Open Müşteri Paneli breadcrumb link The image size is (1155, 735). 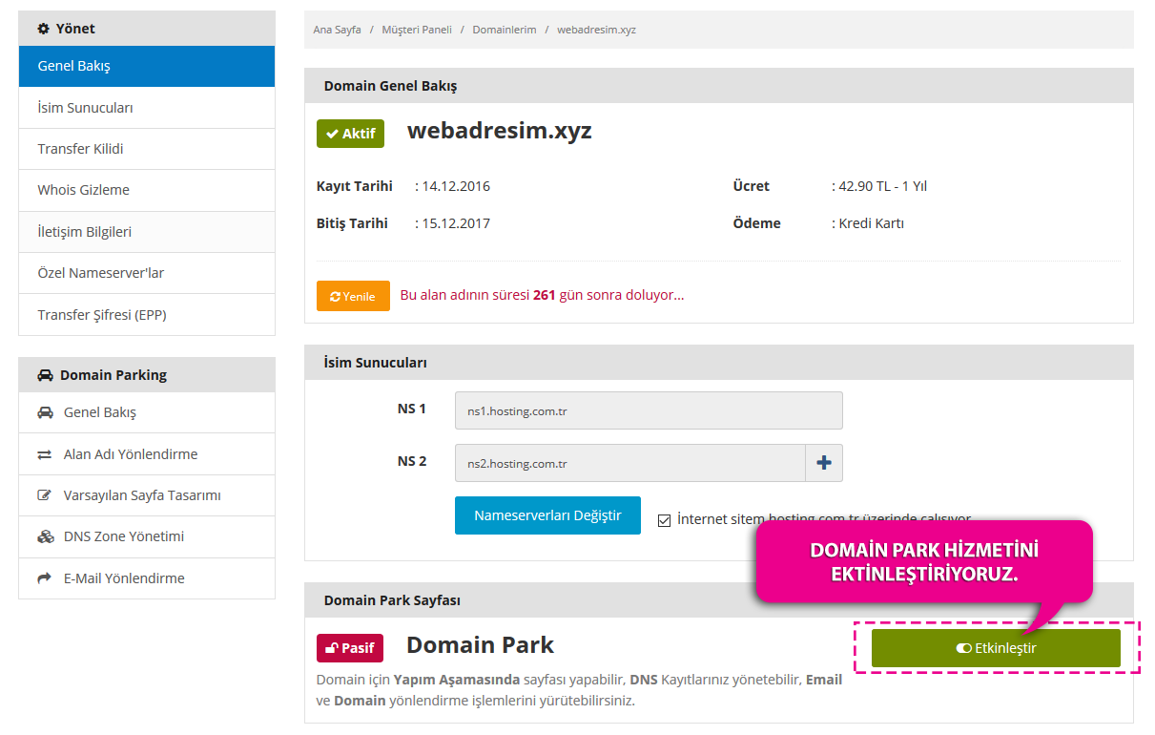pos(417,30)
